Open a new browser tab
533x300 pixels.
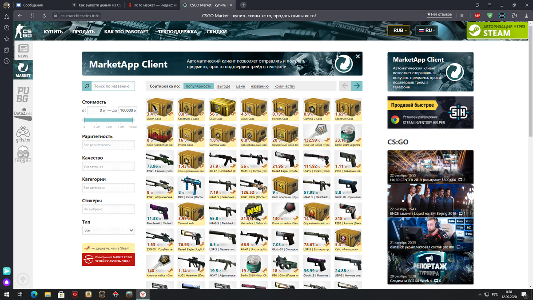click(x=243, y=5)
